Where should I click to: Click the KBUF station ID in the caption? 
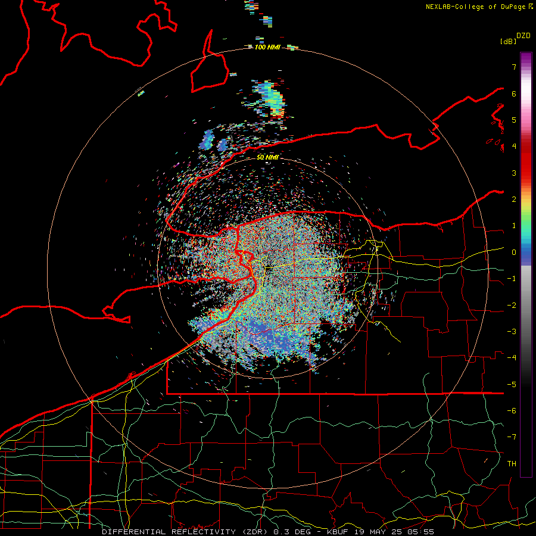338,532
